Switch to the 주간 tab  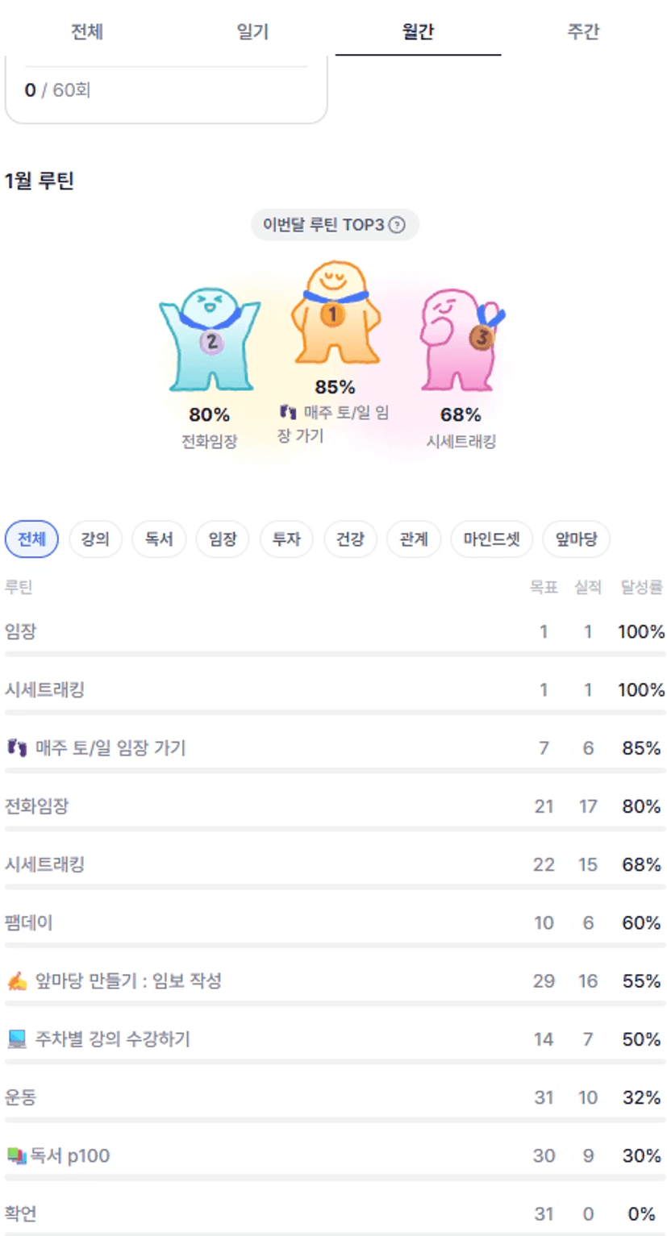click(583, 32)
